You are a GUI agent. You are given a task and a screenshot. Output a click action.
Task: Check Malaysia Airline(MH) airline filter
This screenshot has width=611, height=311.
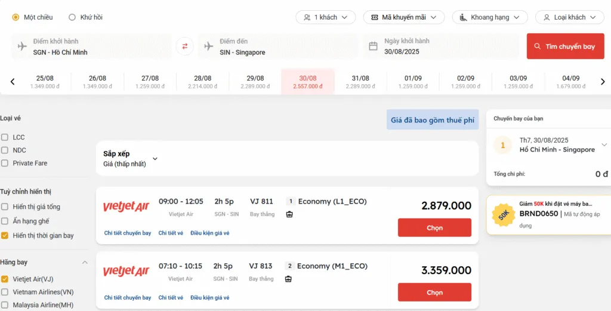tap(5, 305)
